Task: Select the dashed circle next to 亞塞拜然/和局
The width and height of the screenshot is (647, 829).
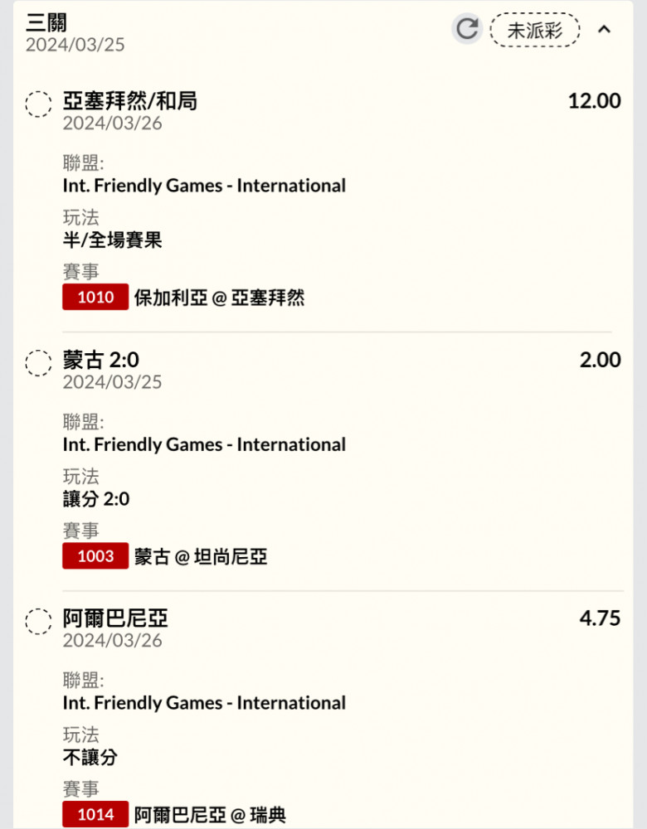Action: (x=39, y=104)
